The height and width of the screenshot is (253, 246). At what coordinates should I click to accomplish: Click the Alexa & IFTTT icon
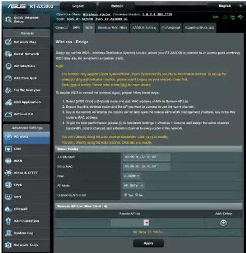8,173
